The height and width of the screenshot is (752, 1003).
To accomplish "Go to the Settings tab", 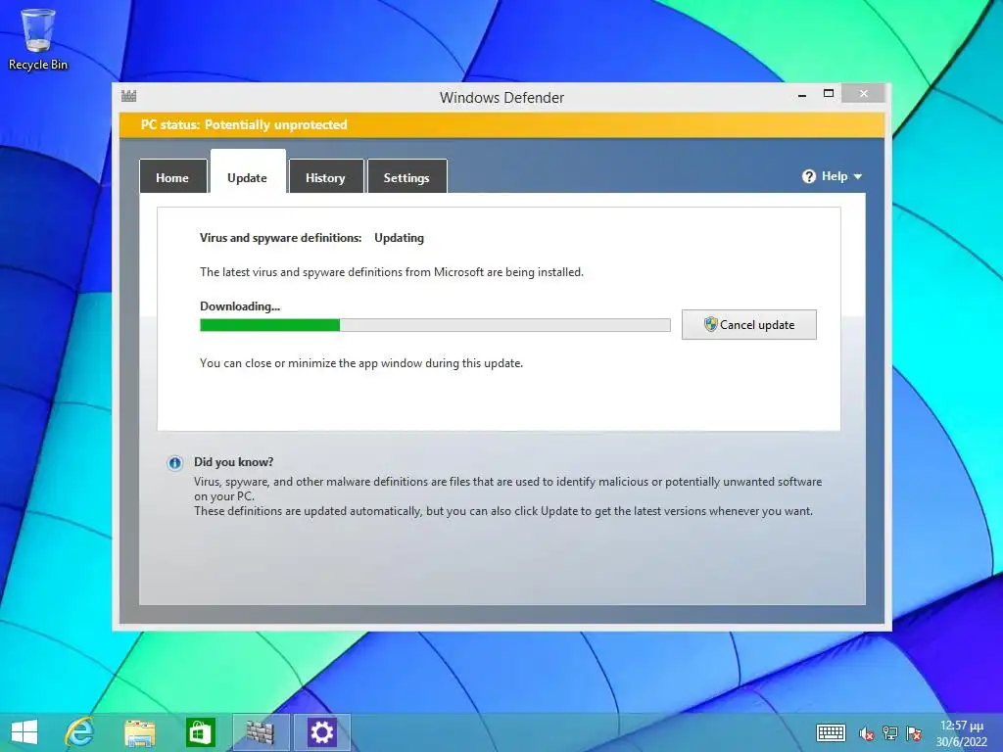I will click(x=406, y=176).
